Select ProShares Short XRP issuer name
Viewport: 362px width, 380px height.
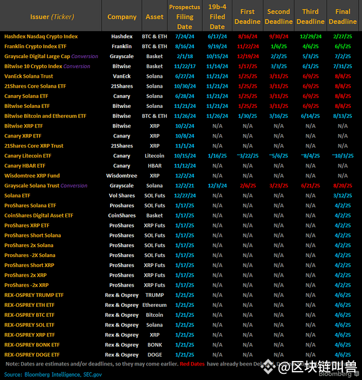click(29, 265)
